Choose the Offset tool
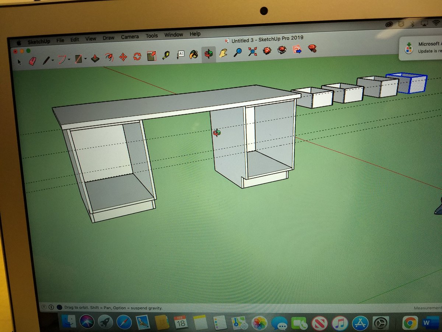Screen dimensions: 442x332 [109, 58]
